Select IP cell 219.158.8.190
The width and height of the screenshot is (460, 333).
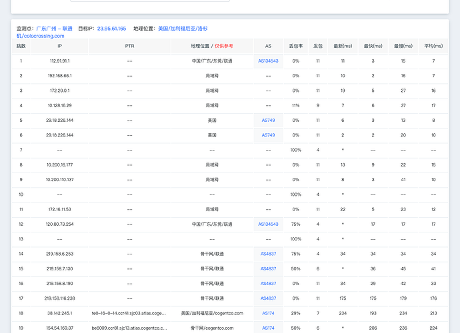pyautogui.click(x=59, y=284)
